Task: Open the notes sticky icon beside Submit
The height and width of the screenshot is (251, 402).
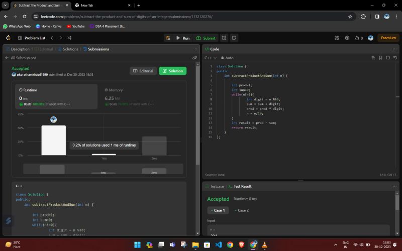Action: (234, 38)
